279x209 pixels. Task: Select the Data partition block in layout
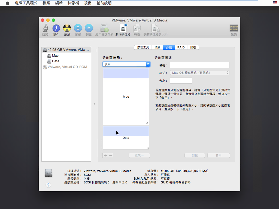click(126, 138)
